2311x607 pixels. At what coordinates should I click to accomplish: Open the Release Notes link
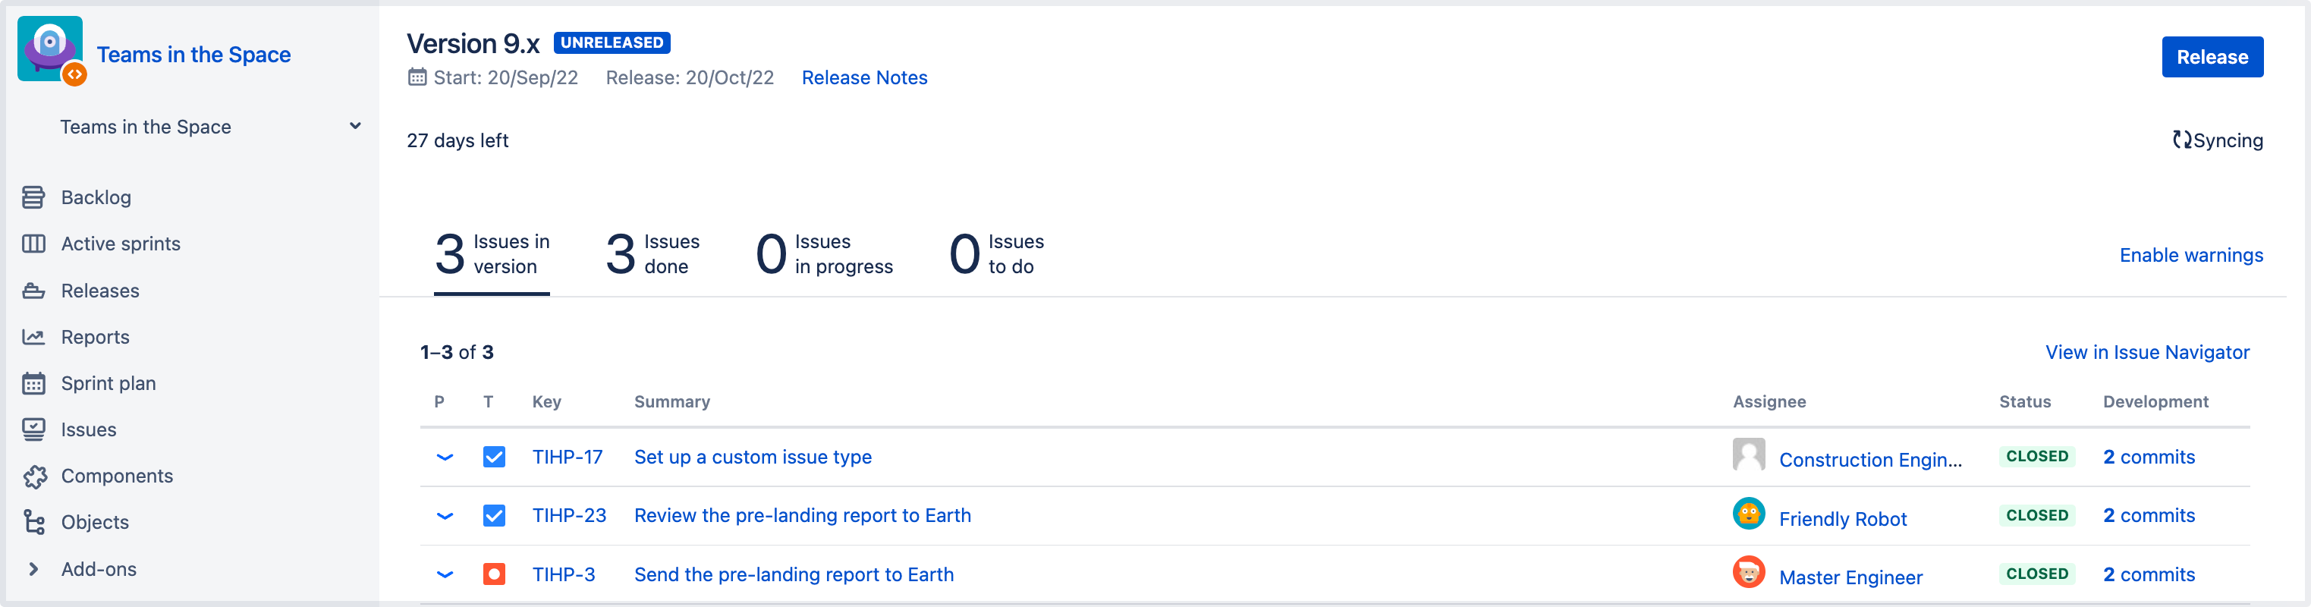pyautogui.click(x=864, y=78)
